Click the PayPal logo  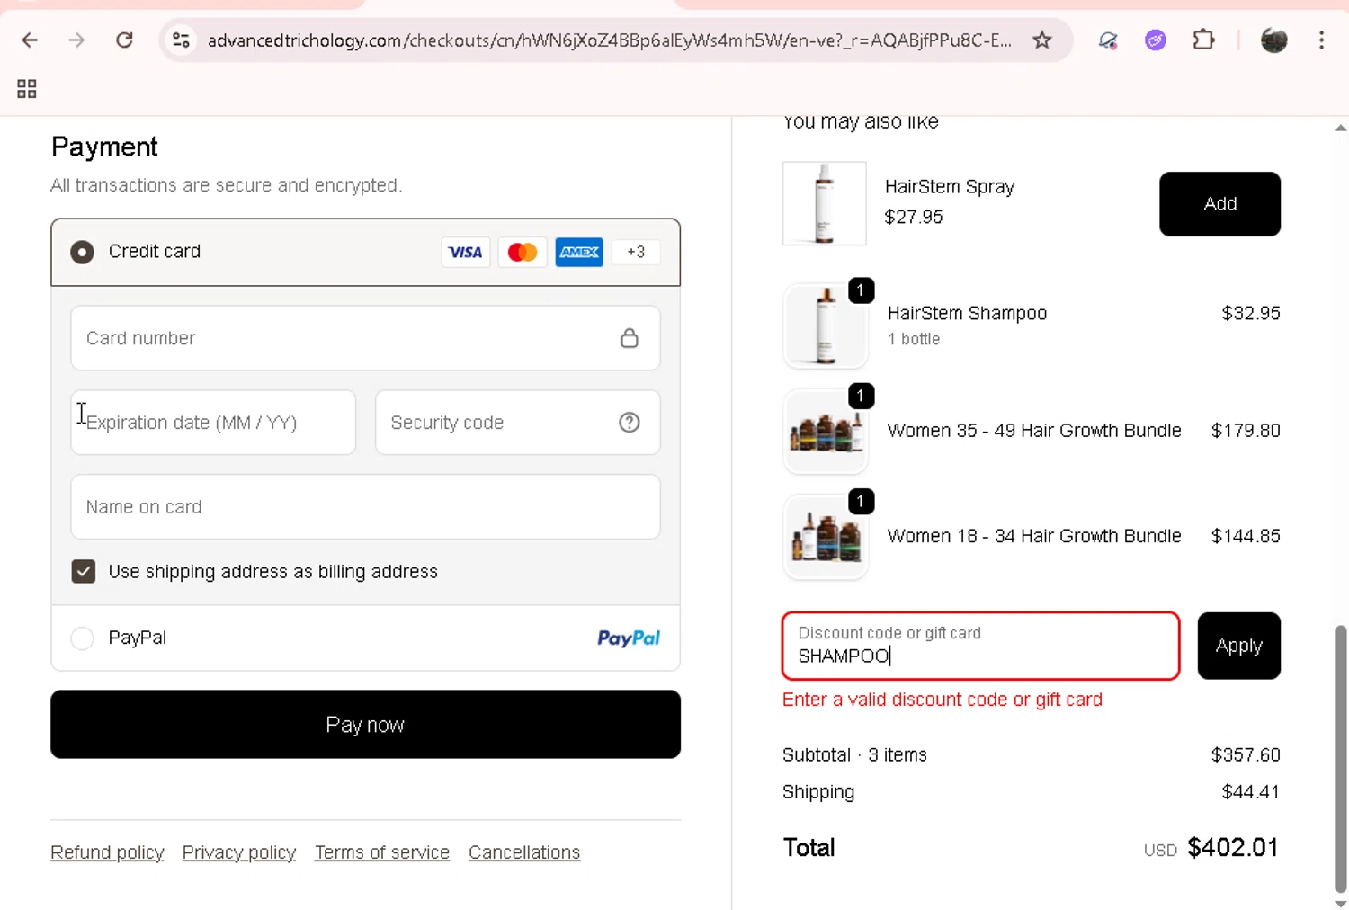pyautogui.click(x=629, y=638)
